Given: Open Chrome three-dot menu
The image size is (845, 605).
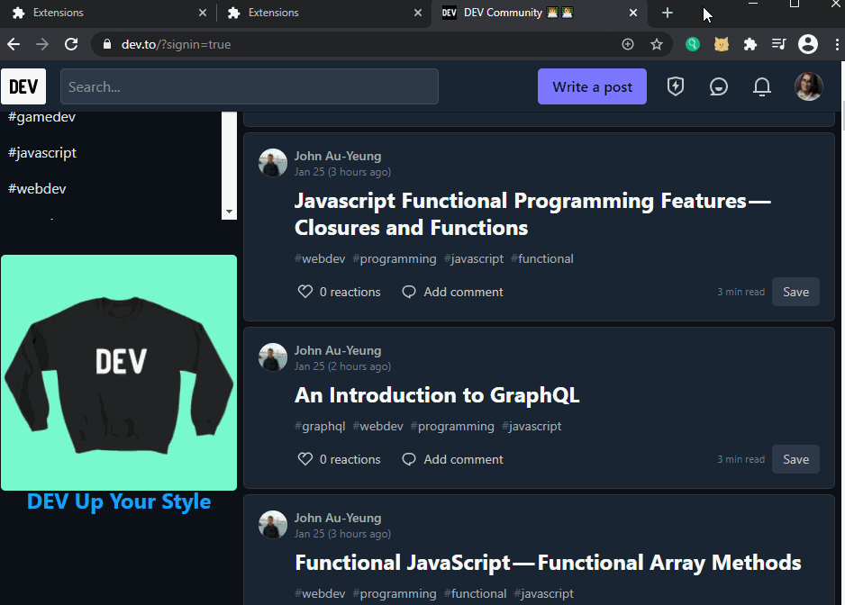Looking at the screenshot, I should pyautogui.click(x=837, y=44).
